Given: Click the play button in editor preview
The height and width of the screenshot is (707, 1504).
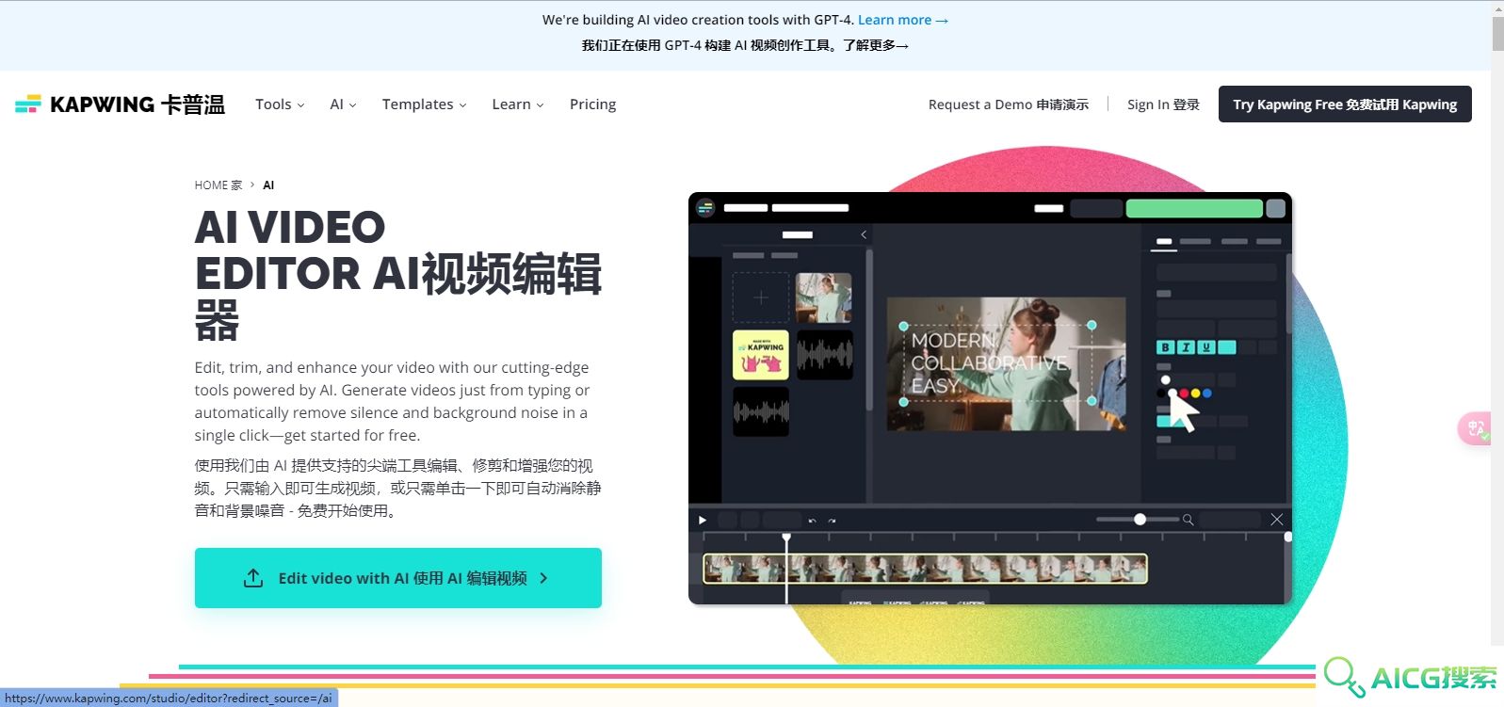Looking at the screenshot, I should (703, 520).
